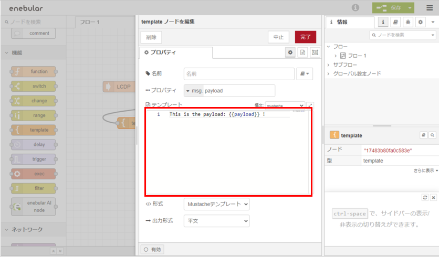Expand the フロー 1 tree item

[336, 56]
